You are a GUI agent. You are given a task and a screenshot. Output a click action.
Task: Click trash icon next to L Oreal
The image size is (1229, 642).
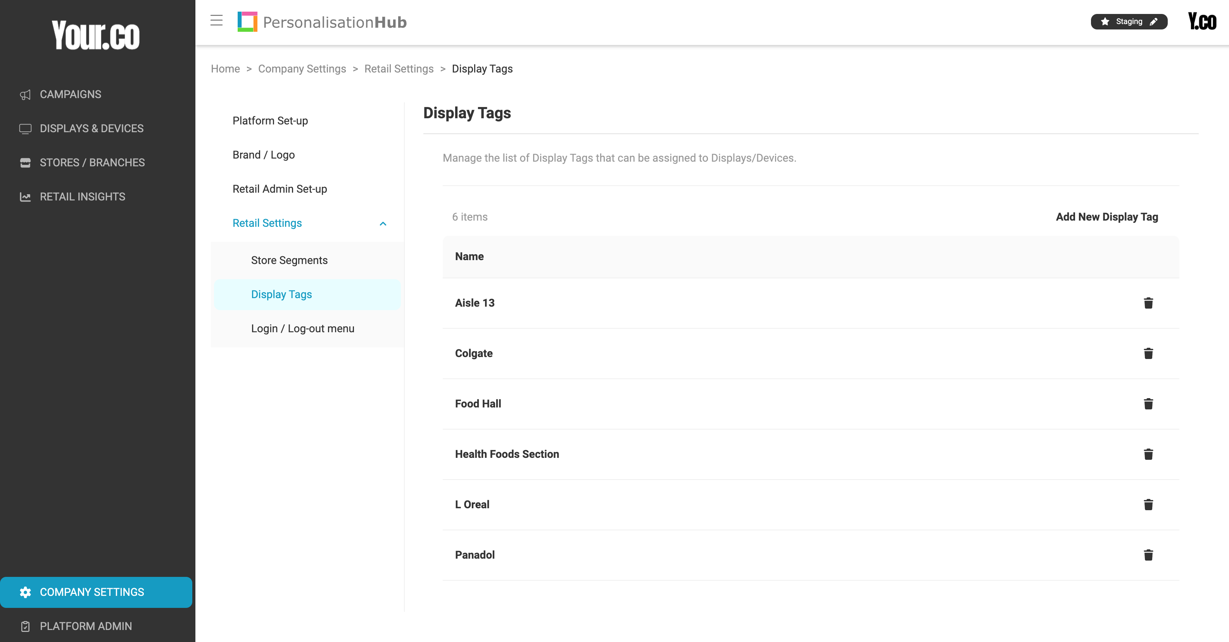pos(1148,505)
